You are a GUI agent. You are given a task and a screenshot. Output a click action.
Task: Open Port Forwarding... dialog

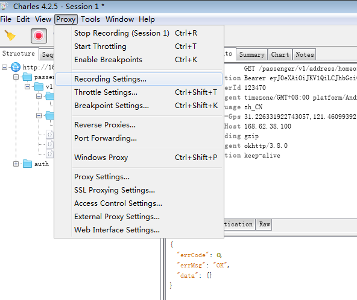coord(139,138)
